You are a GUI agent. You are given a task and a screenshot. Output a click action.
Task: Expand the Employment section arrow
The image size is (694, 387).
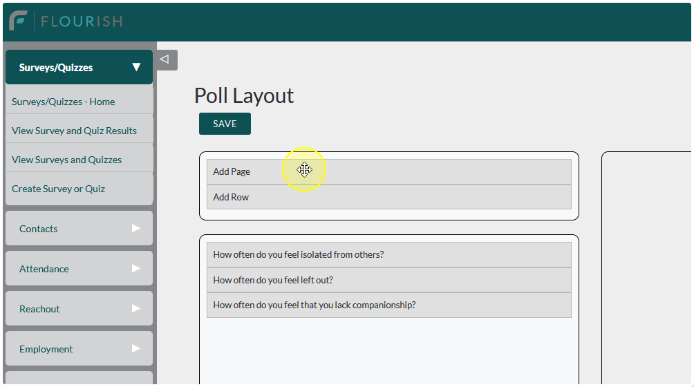pos(135,348)
